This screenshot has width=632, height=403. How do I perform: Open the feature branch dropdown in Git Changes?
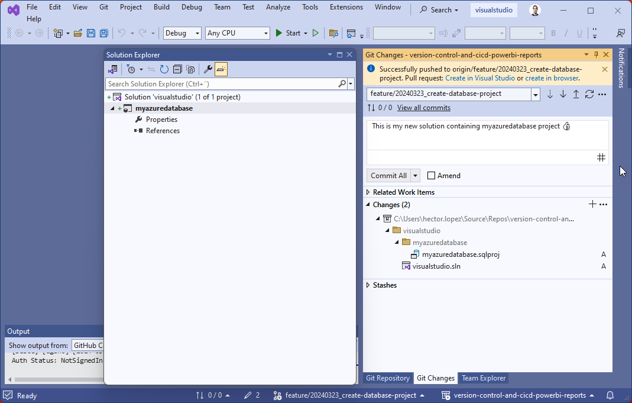[535, 94]
